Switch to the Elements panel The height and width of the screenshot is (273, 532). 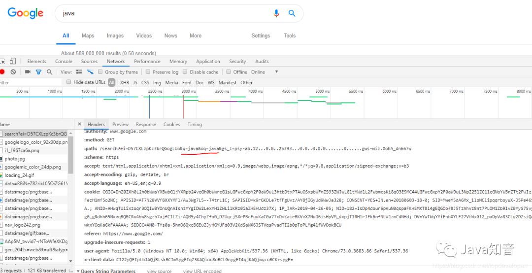tap(36, 62)
